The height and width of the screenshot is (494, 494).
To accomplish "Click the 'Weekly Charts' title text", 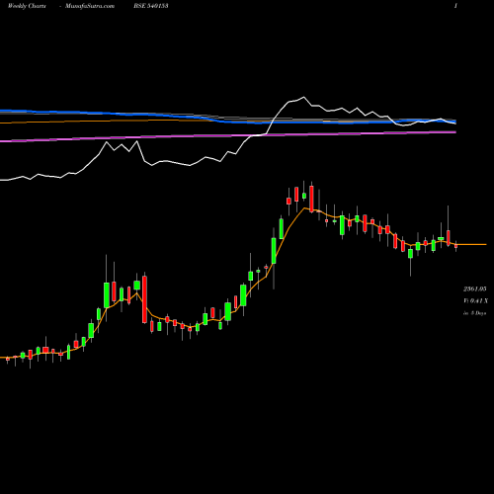I will click(x=27, y=6).
